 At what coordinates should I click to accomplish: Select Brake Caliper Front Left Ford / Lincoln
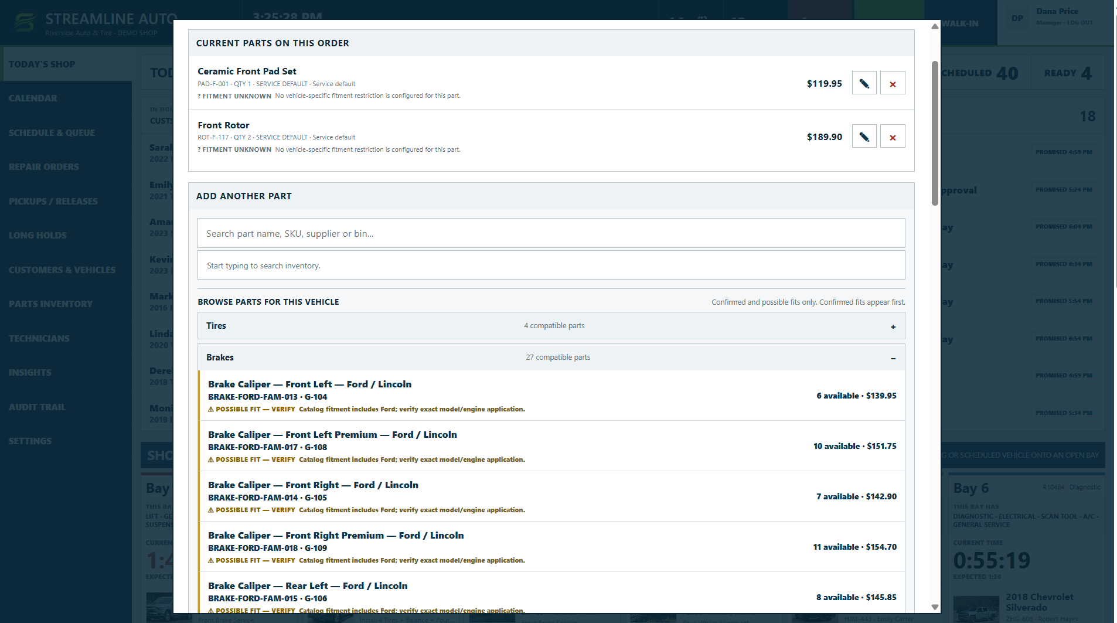tap(551, 396)
